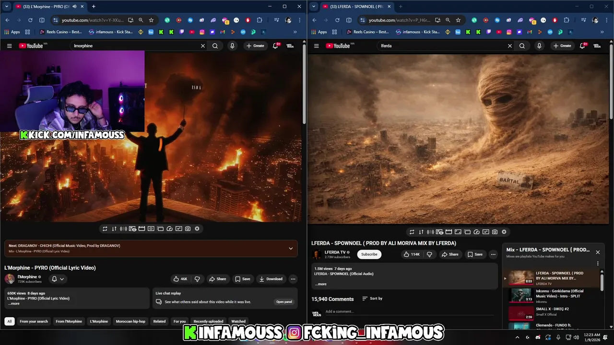Image resolution: width=614 pixels, height=345 pixels.
Task: Reload the LFERDA SPOWNOEL page
Action: pos(337,20)
